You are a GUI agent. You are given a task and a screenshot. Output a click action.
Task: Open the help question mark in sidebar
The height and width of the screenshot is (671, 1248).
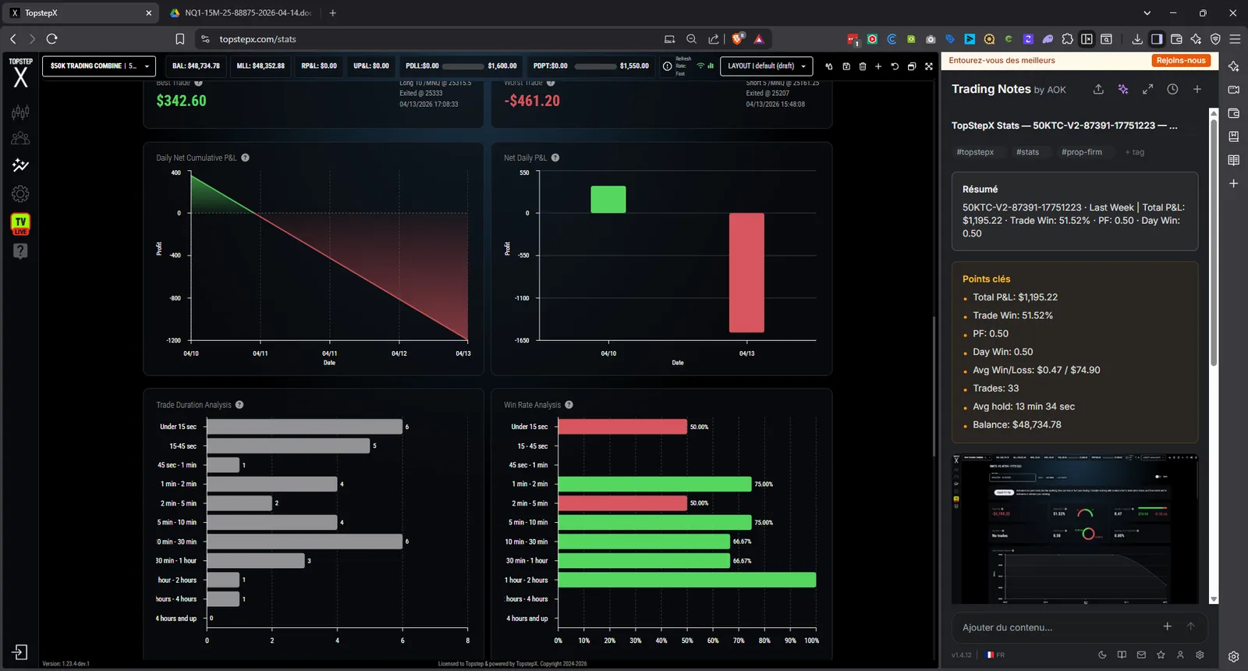coord(20,251)
